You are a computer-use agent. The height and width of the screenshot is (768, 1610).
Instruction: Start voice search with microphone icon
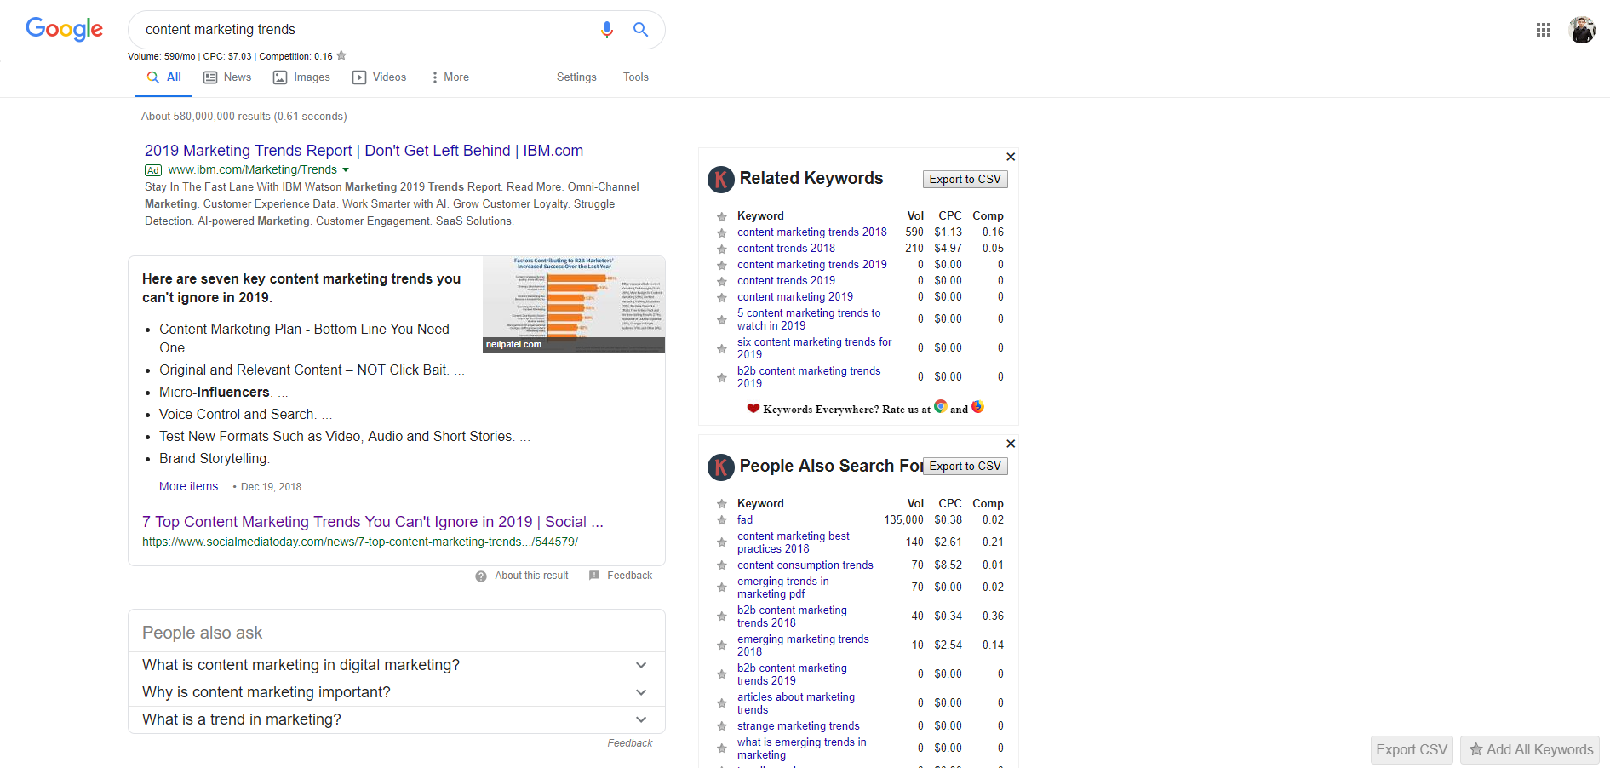tap(607, 30)
